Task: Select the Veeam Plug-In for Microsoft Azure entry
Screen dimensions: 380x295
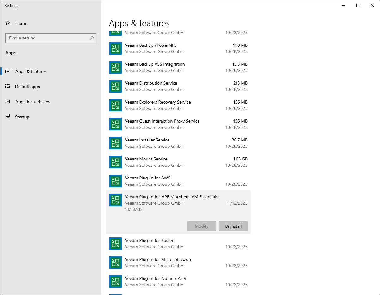Action: tap(158, 262)
